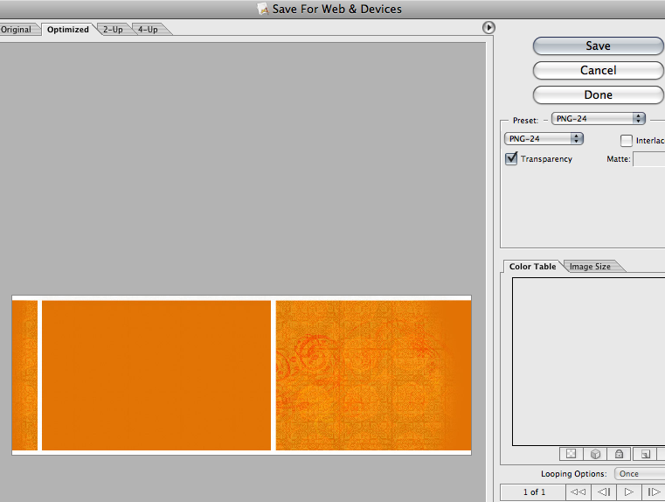Click the orange preview image
The width and height of the screenshot is (665, 502).
point(242,375)
